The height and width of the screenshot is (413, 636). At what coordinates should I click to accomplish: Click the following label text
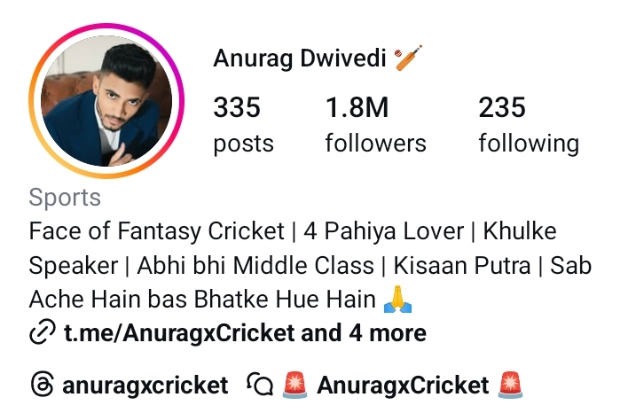pyautogui.click(x=529, y=144)
